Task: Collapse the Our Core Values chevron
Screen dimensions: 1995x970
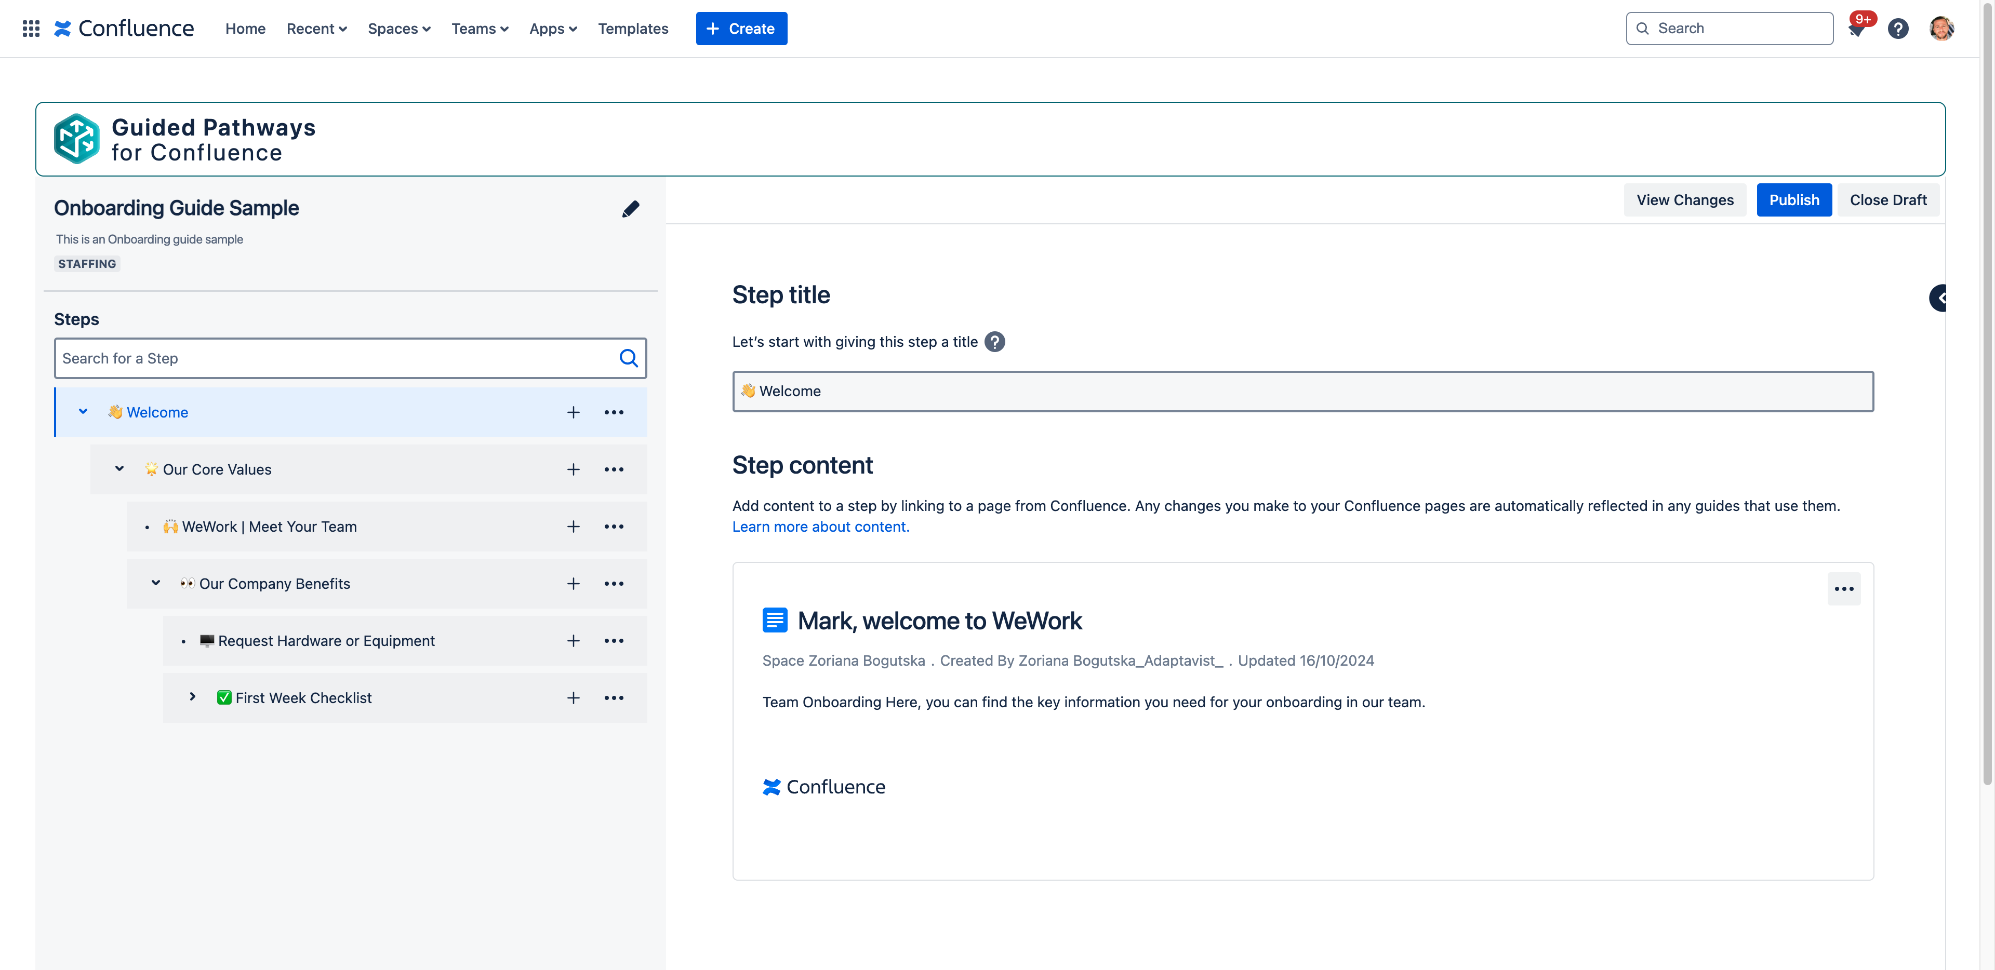Action: pos(119,469)
